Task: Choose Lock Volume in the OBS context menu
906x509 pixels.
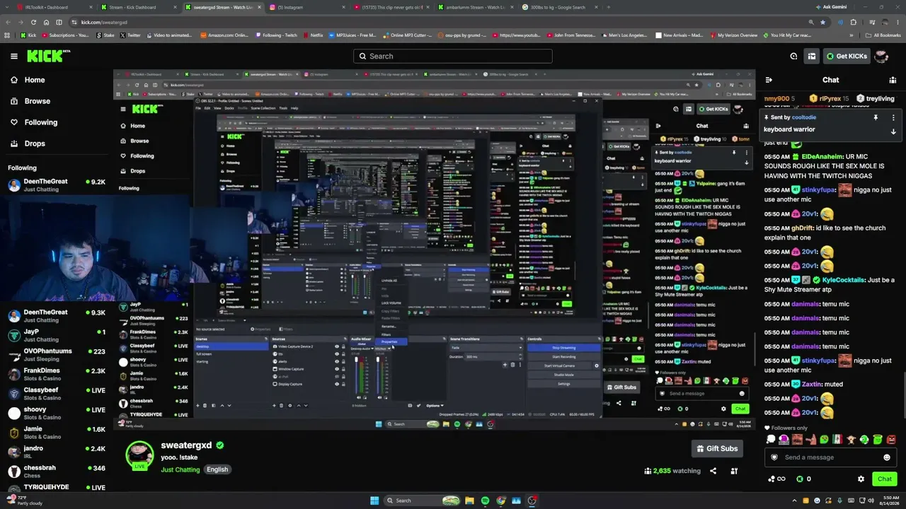Action: [391, 303]
